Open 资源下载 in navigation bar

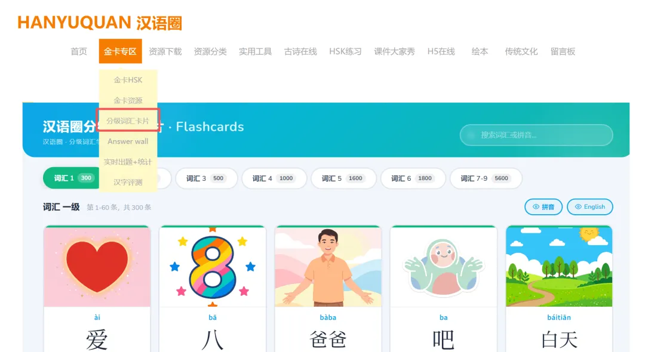tap(165, 51)
